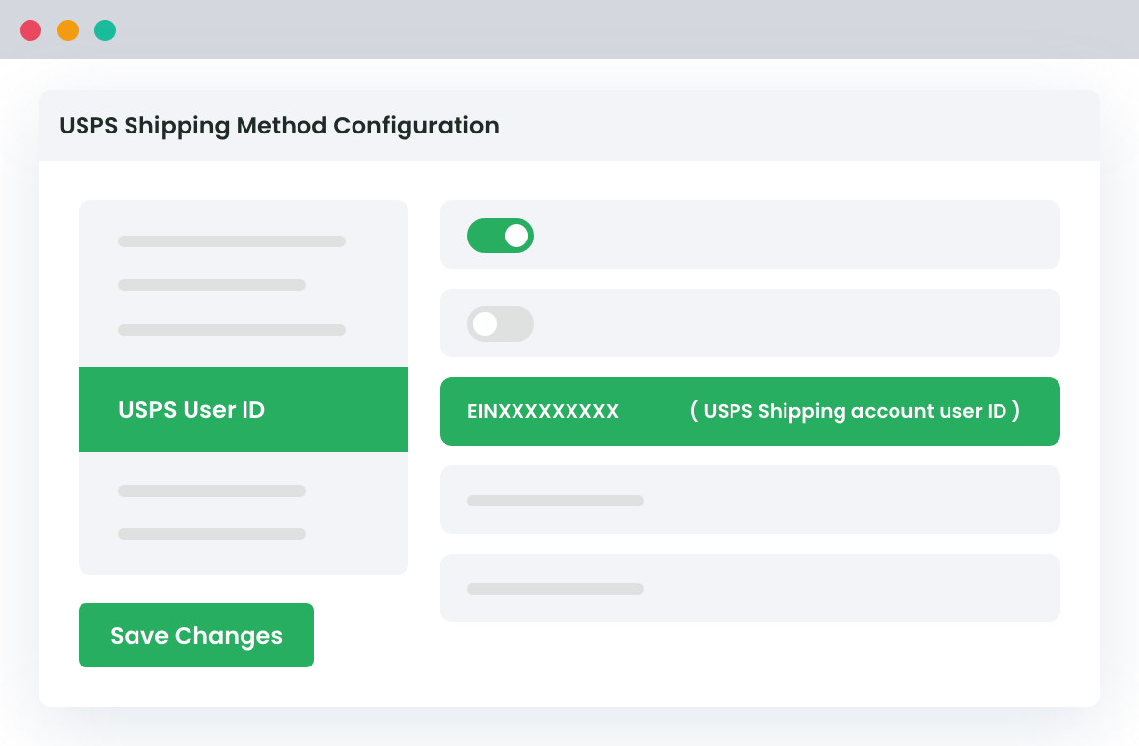Image resolution: width=1139 pixels, height=746 pixels.
Task: Select the placeholder row below USPS User ID
Action: pos(212,491)
